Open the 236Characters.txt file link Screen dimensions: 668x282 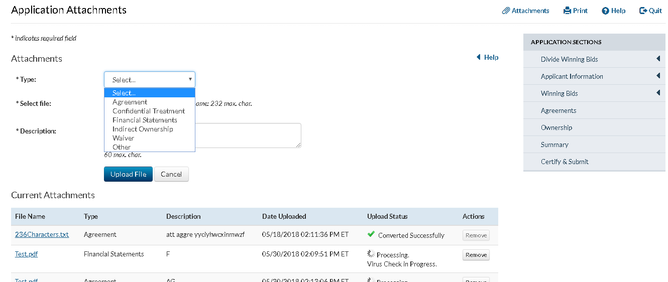[x=42, y=234]
